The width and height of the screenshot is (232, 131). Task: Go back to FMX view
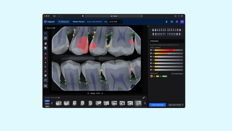point(50,28)
